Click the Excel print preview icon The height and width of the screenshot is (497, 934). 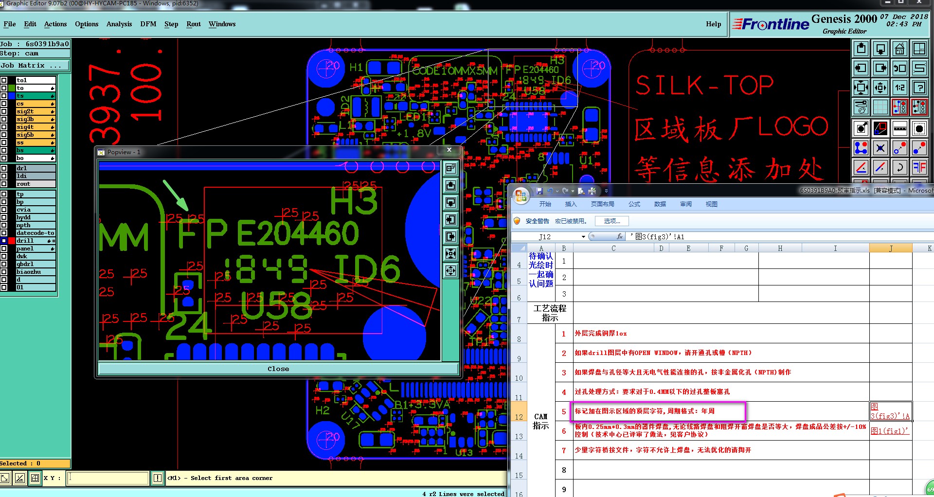coord(581,191)
